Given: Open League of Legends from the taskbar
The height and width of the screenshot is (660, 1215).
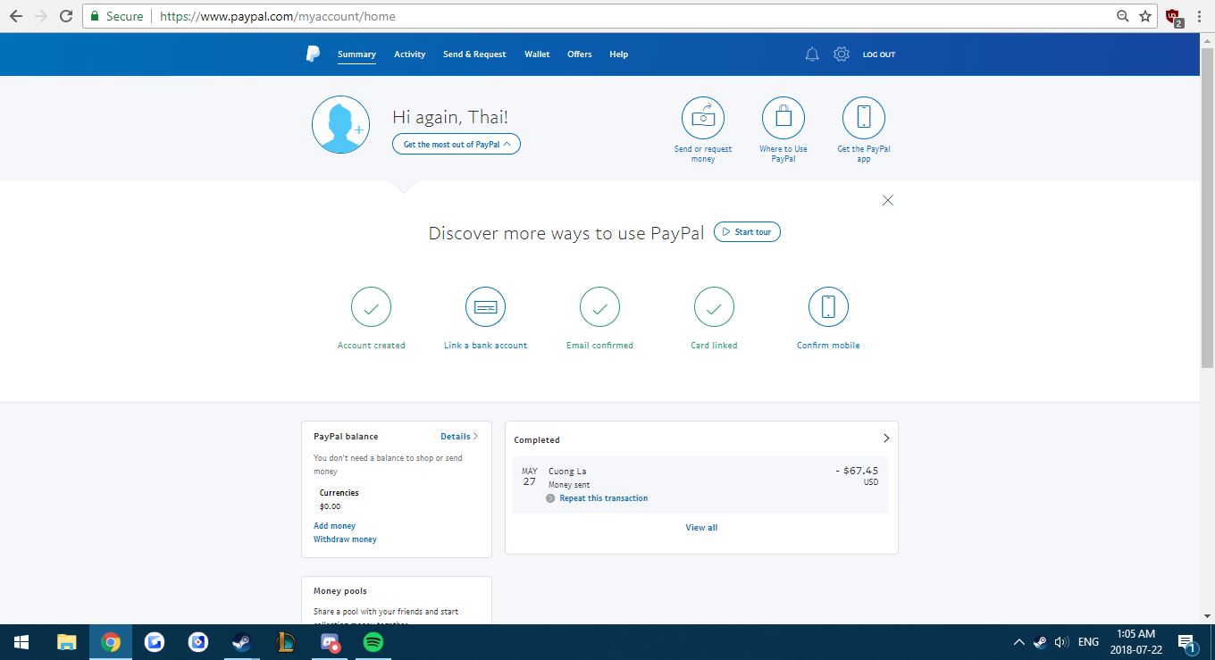Looking at the screenshot, I should [286, 642].
